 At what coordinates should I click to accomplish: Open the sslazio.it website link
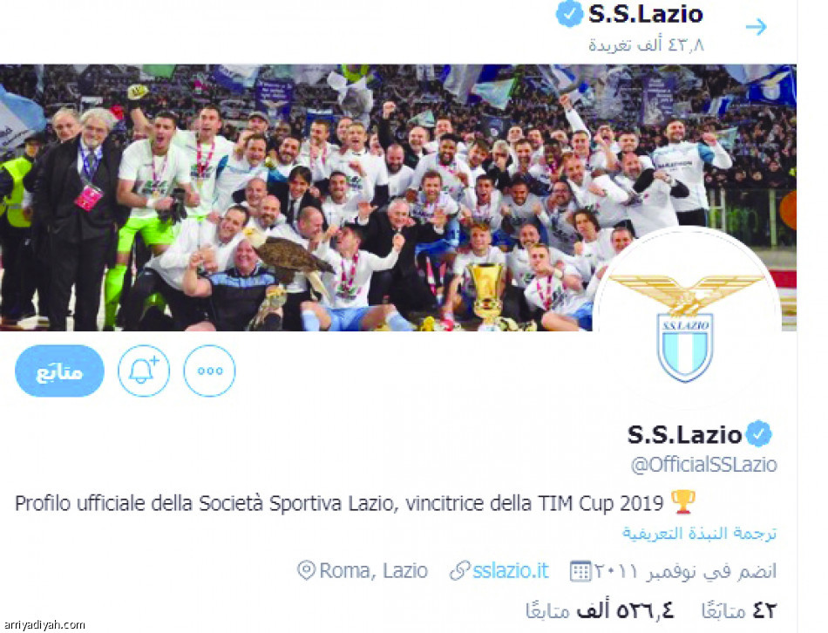tap(510, 570)
